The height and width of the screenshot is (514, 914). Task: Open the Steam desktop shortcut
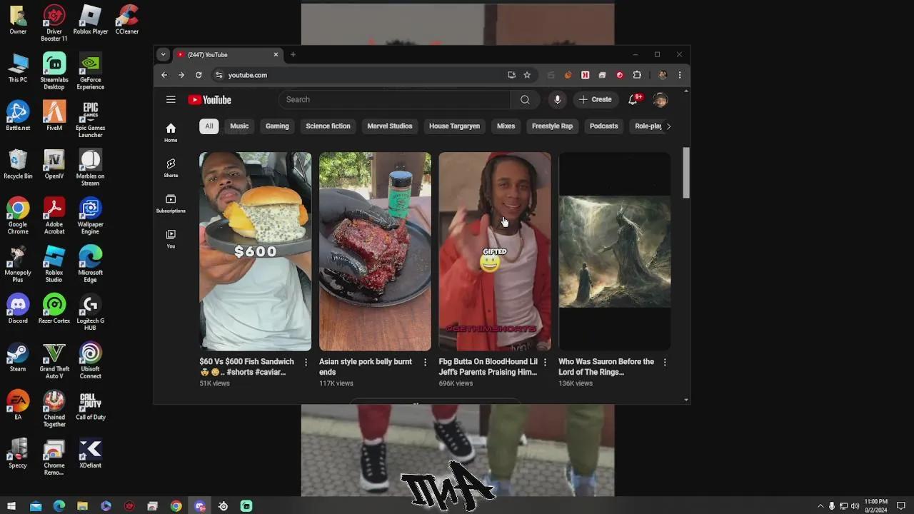[18, 357]
